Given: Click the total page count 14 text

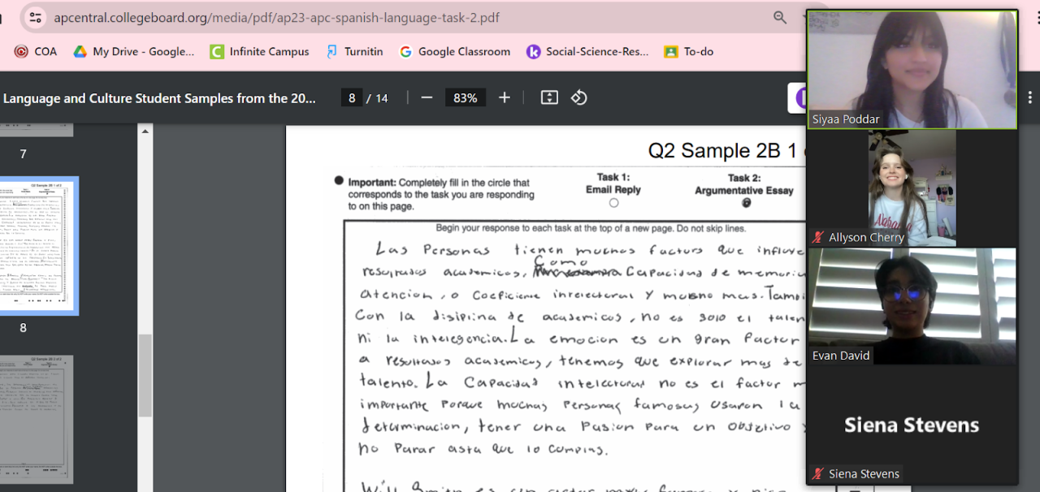Looking at the screenshot, I should (x=382, y=98).
